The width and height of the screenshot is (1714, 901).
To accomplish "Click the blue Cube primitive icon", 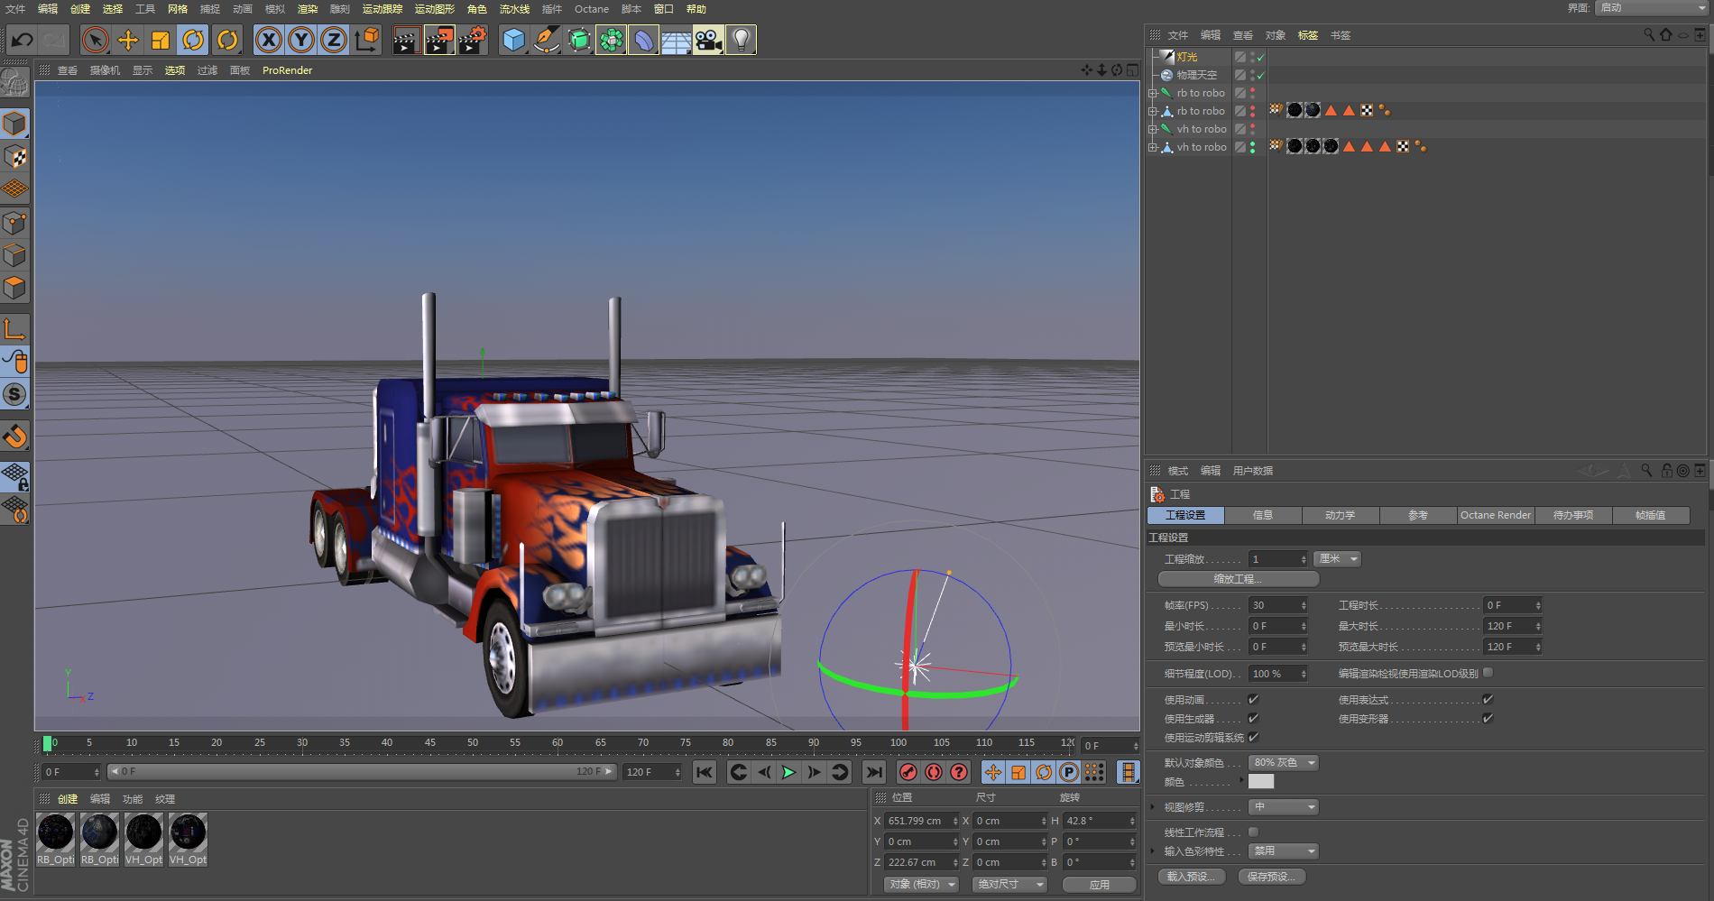I will click(x=513, y=40).
